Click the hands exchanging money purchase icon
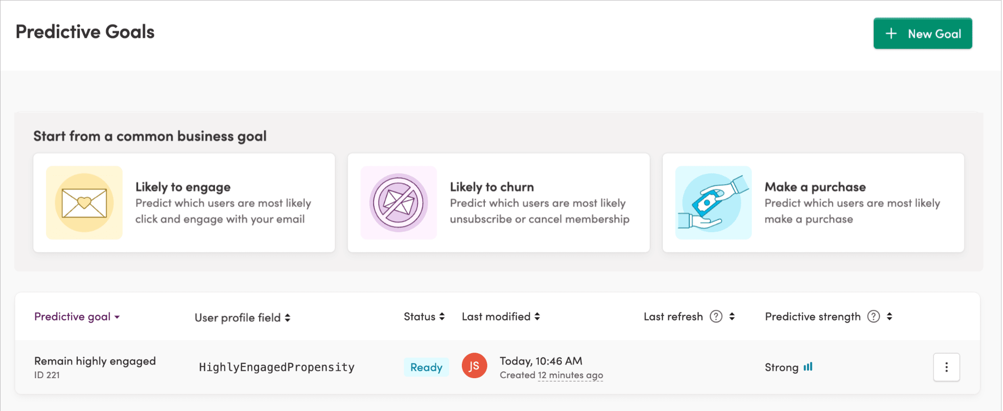Screen dimensions: 1003x411 (x=713, y=203)
